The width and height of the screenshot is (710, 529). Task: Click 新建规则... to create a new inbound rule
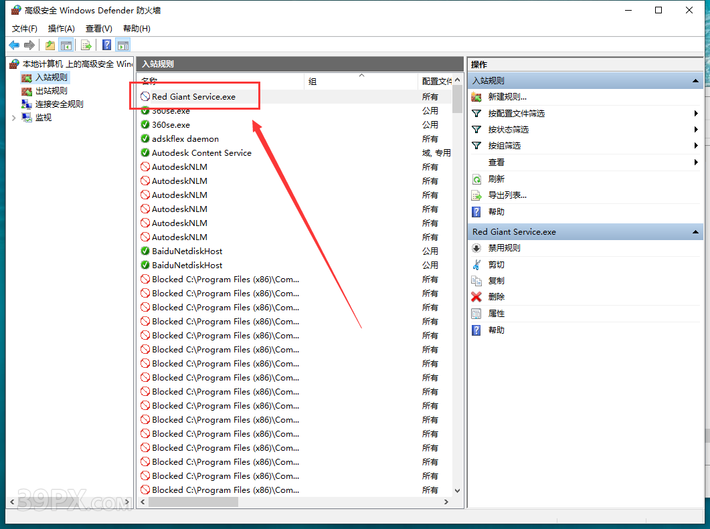[507, 97]
